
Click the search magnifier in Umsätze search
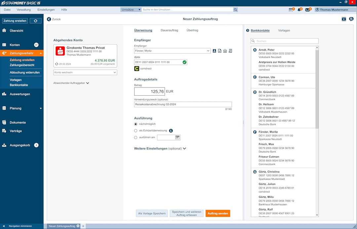pos(235,10)
